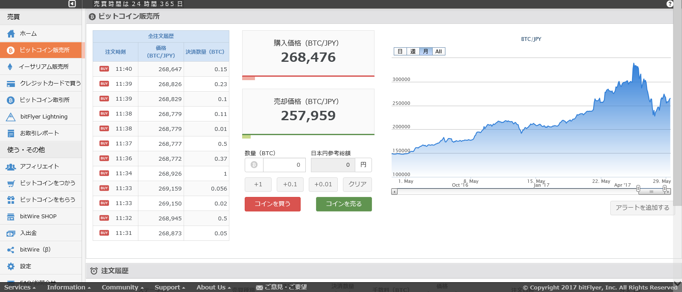Click the bitFlyer Lightning triangle icon
Screen dimensions: 682x292
point(11,117)
